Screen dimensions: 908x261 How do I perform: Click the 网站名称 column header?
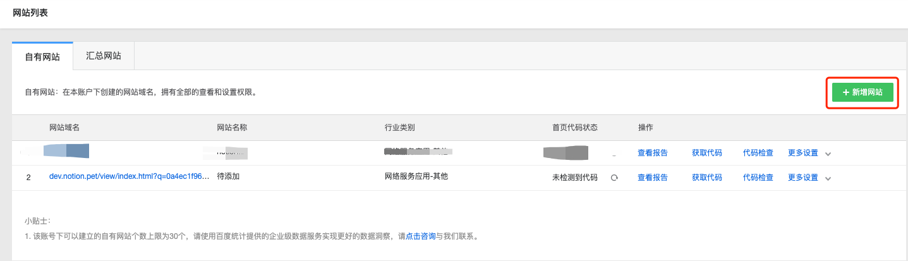point(232,127)
